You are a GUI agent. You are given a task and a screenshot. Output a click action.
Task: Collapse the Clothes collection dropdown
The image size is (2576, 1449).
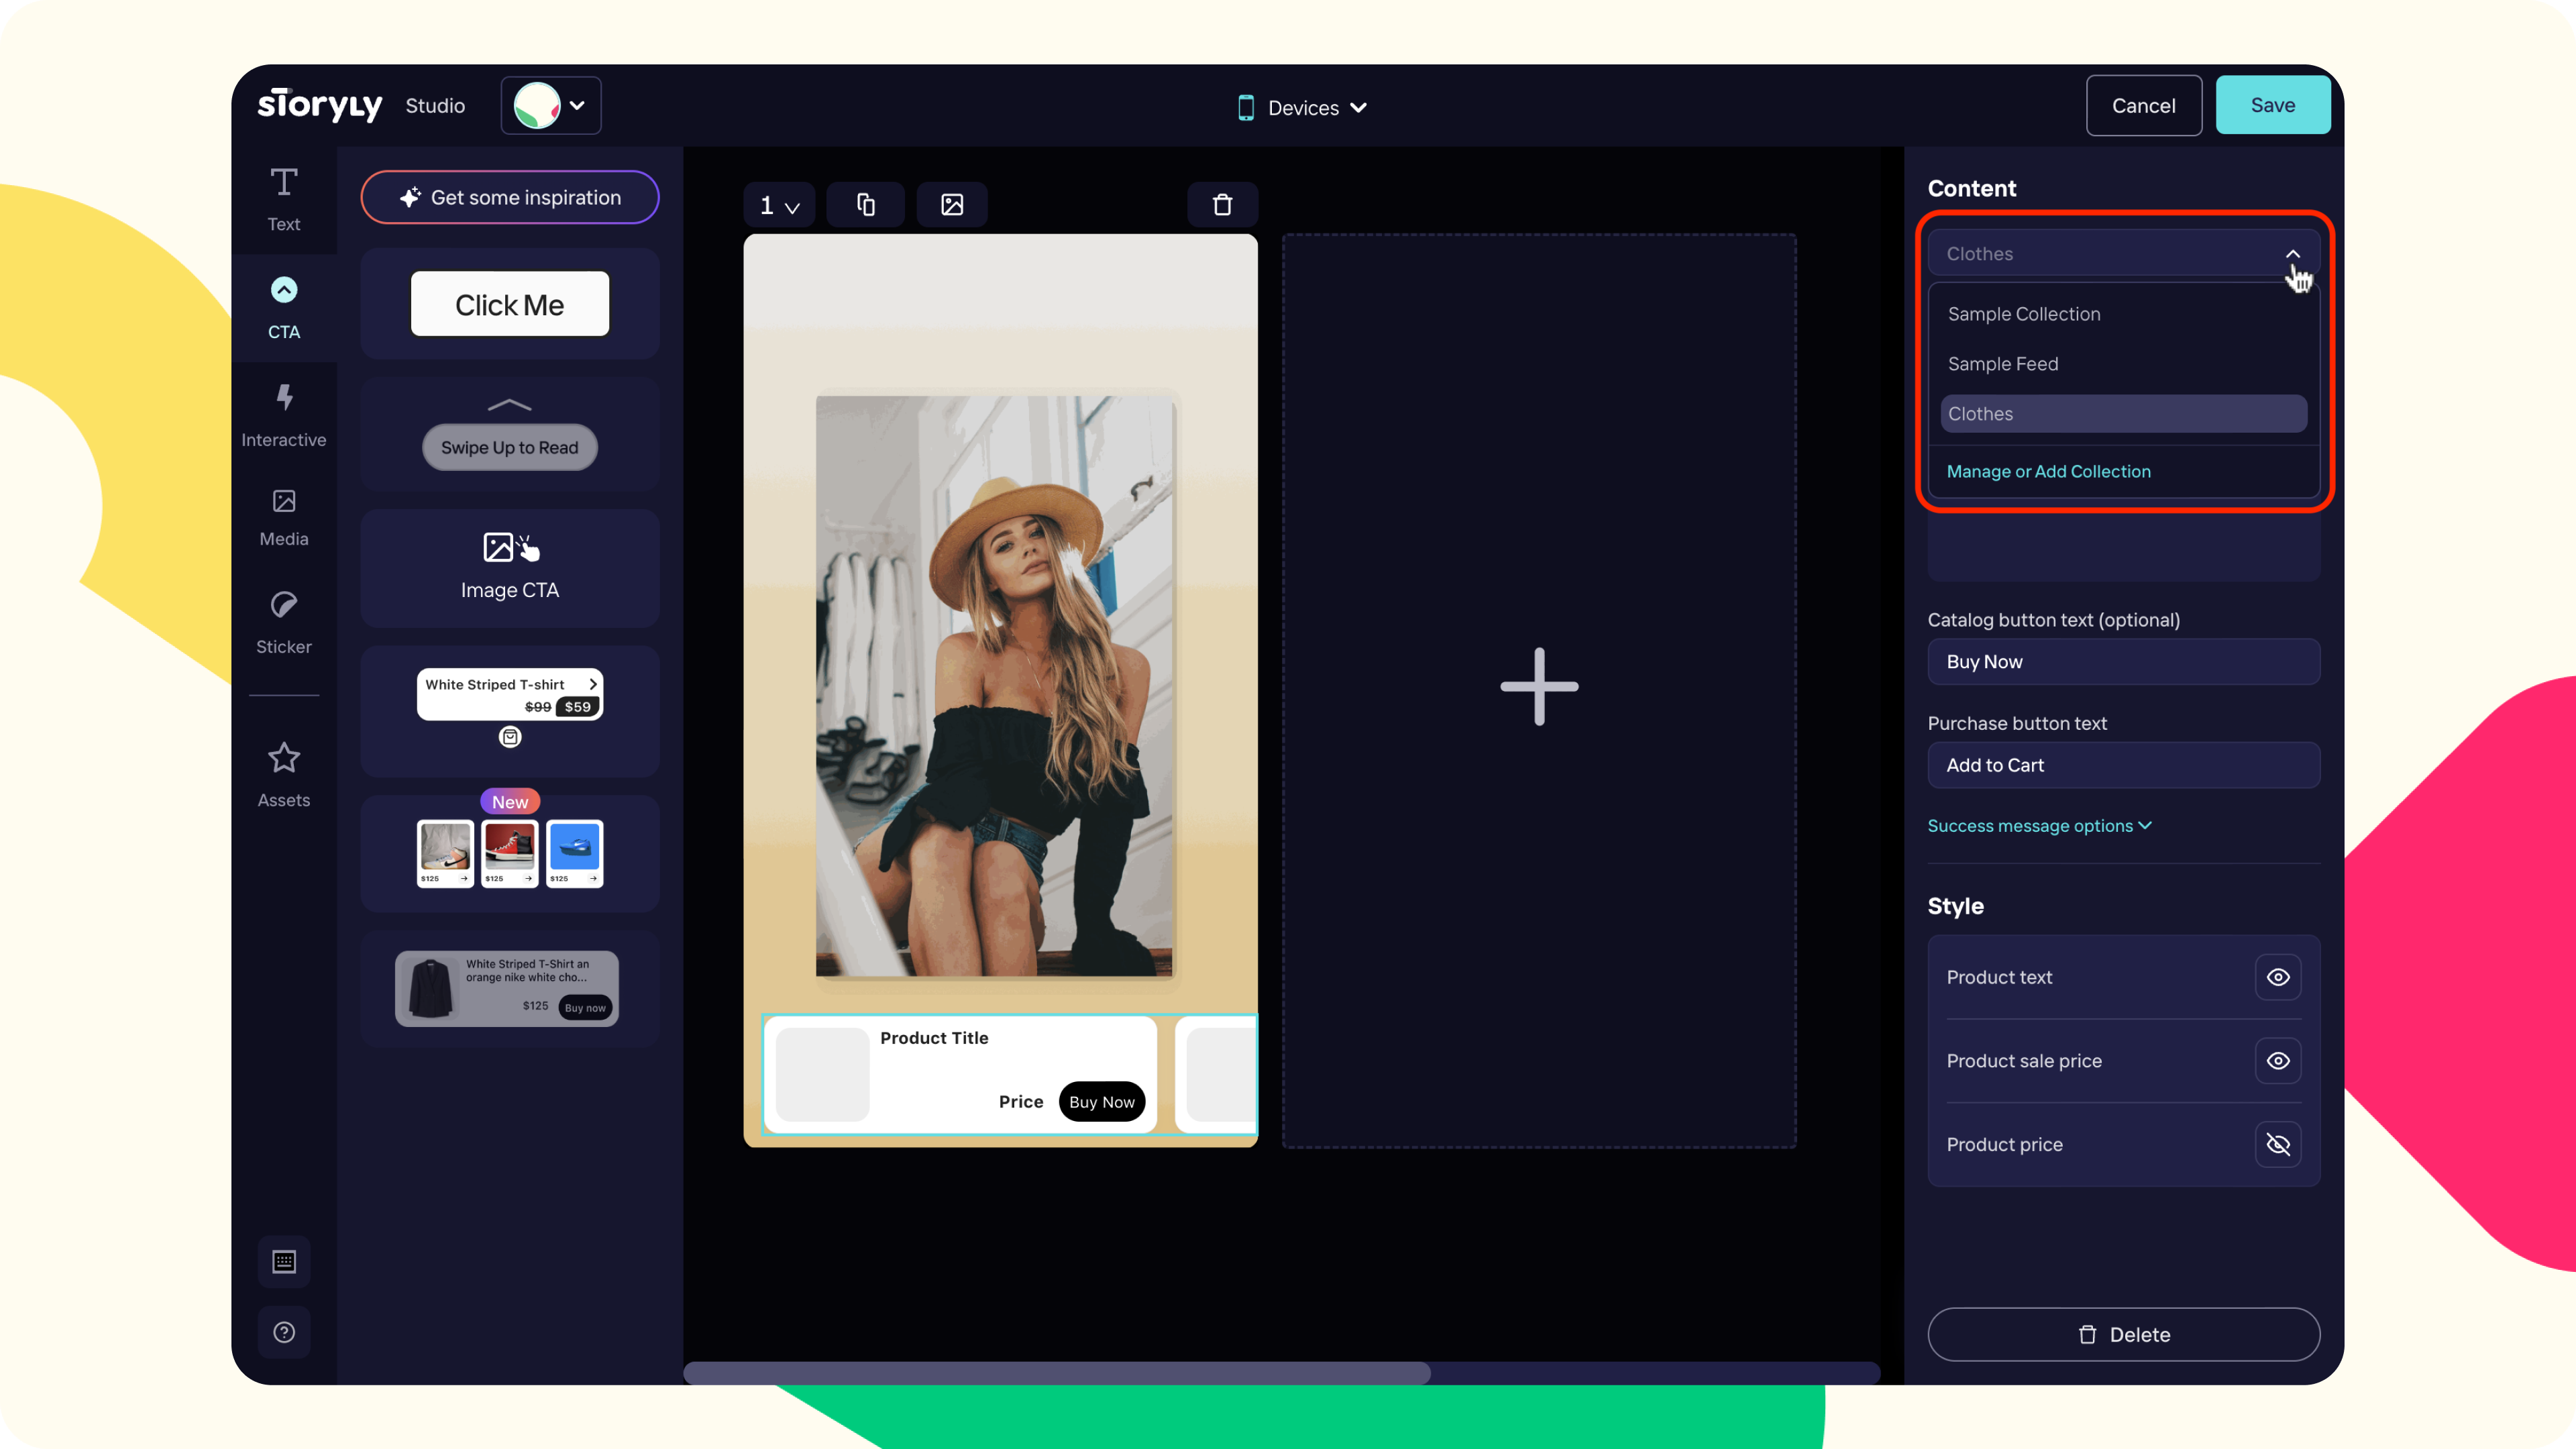[x=2292, y=254]
